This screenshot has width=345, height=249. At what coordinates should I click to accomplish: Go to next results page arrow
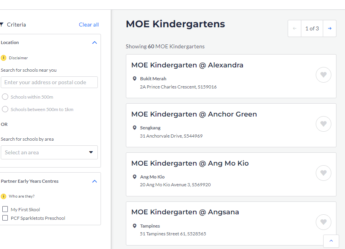[x=329, y=28]
